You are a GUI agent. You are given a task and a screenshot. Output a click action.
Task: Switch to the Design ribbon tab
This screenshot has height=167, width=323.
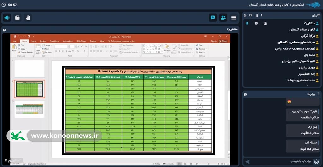[43, 41]
